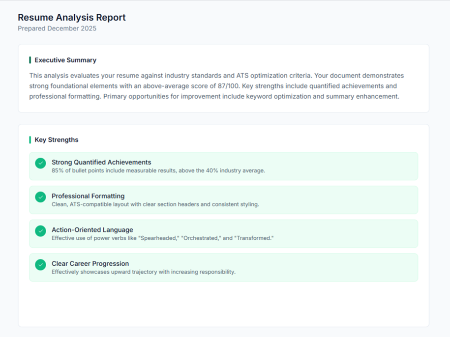Expand the Strong Quantified Achievements card
Image resolution: width=450 pixels, height=337 pixels.
point(223,166)
